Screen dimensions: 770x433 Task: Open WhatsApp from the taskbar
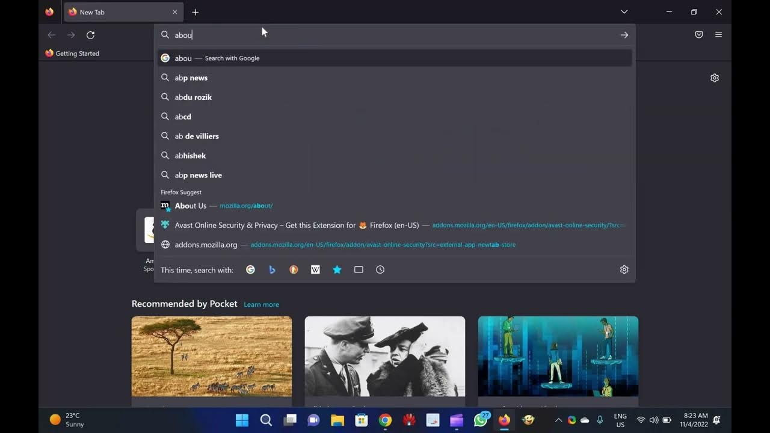pos(481,420)
